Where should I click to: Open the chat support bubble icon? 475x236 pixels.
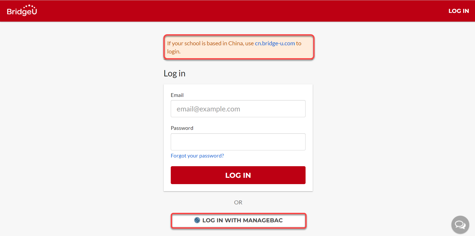(460, 225)
